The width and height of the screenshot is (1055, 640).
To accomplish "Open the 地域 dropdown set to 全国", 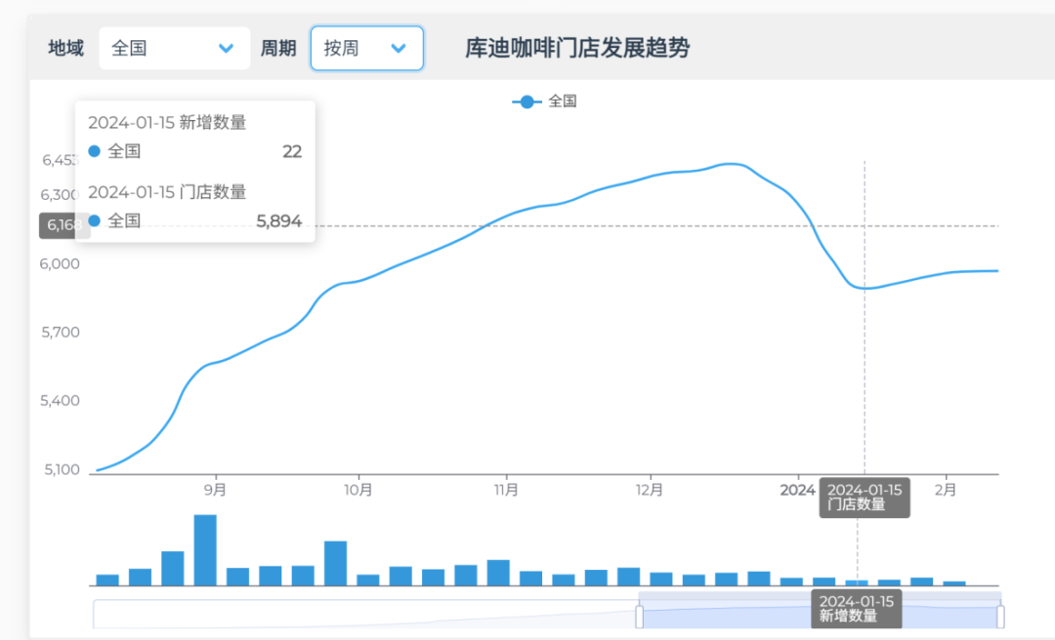I will 174,48.
